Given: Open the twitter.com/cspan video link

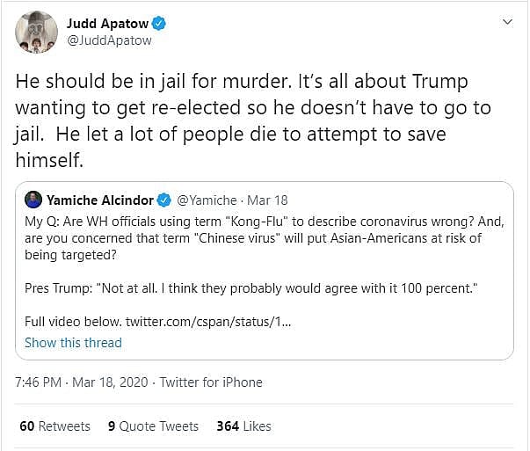Looking at the screenshot, I should 207,322.
